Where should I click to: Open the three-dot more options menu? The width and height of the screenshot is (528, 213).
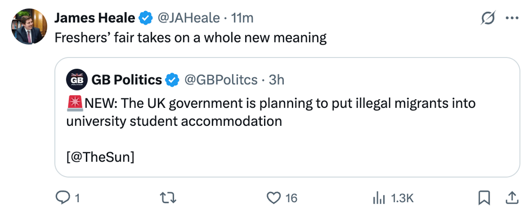(x=511, y=18)
